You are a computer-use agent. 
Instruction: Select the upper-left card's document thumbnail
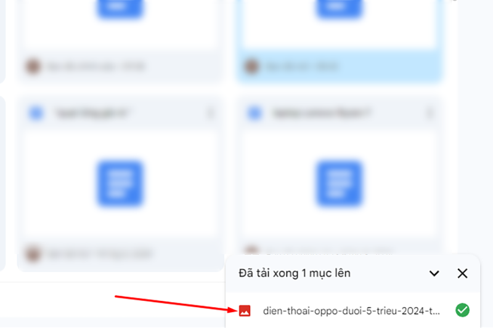coord(120,9)
